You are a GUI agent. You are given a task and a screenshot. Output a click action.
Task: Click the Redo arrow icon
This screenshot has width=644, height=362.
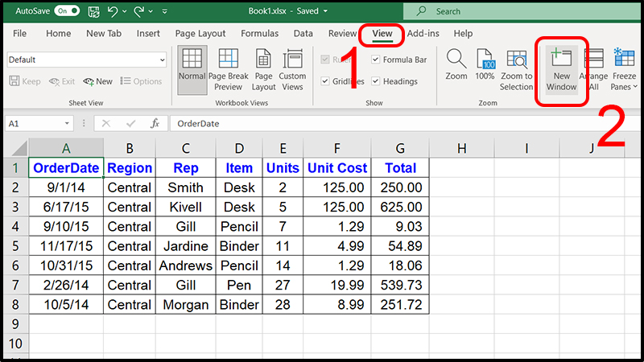[x=138, y=11]
